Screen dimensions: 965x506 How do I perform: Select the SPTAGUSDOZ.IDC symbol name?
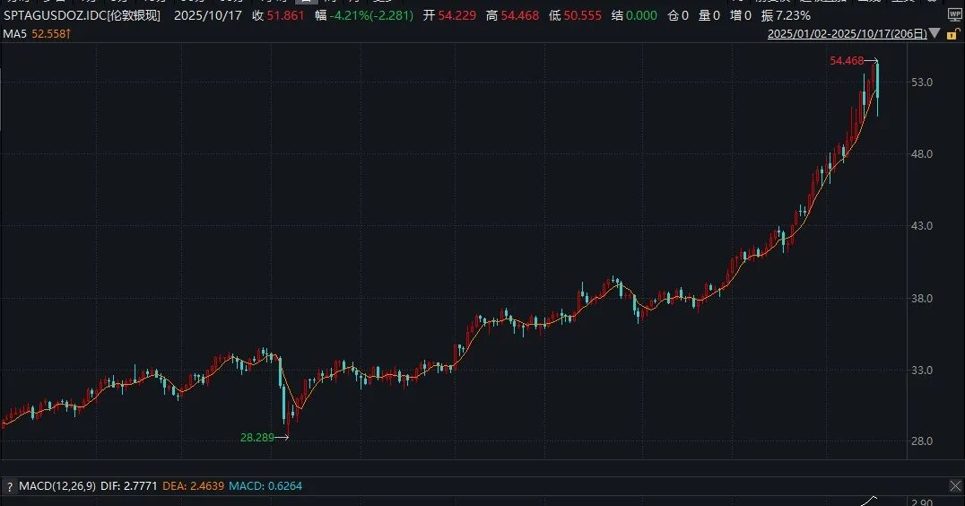click(x=55, y=15)
